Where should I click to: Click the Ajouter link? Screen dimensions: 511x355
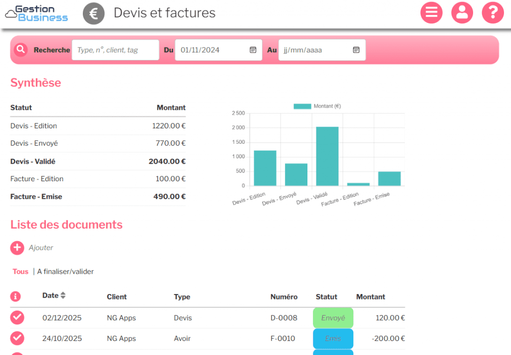(x=41, y=248)
